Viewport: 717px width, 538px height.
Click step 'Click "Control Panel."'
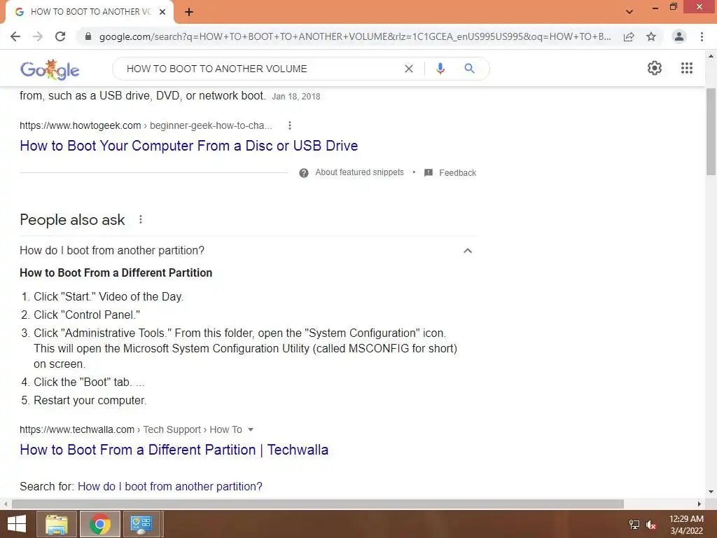point(87,315)
